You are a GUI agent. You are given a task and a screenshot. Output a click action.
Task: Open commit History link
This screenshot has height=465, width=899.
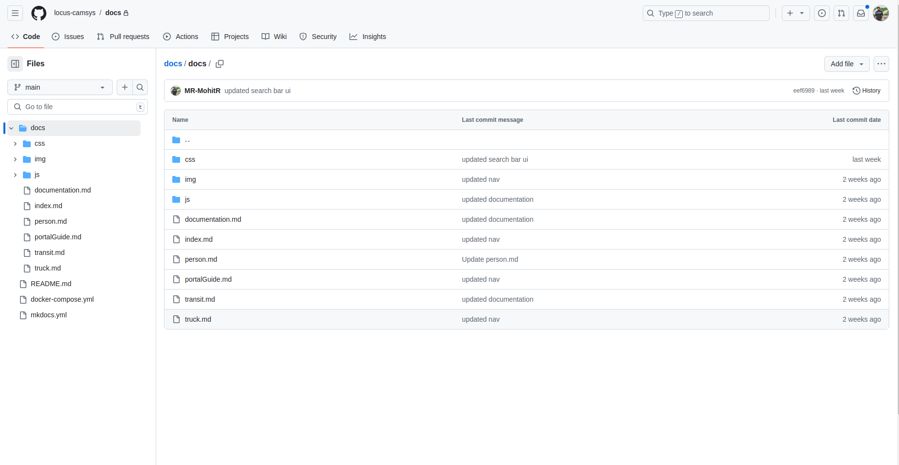[x=866, y=91]
